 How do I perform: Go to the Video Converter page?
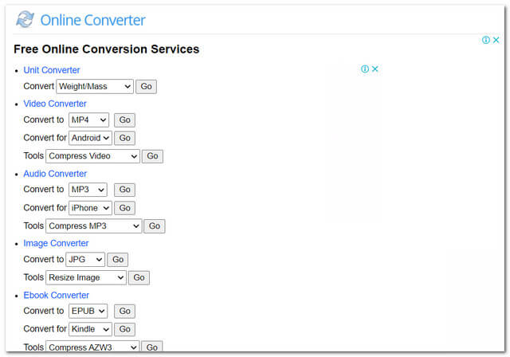(55, 104)
